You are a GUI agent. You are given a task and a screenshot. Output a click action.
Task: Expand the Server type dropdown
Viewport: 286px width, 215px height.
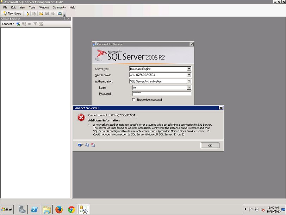point(189,69)
